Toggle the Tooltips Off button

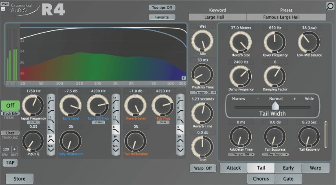(162, 7)
